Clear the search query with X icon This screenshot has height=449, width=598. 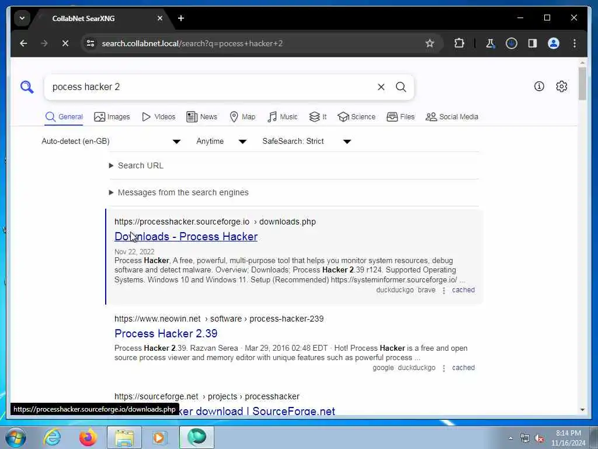tap(381, 87)
